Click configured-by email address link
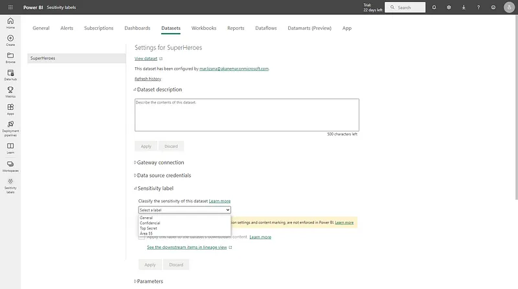Viewport: 518px width, 289px height. click(234, 69)
